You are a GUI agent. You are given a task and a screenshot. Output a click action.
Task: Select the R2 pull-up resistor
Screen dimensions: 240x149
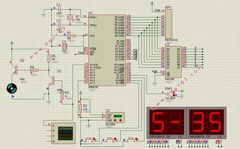(x=81, y=108)
